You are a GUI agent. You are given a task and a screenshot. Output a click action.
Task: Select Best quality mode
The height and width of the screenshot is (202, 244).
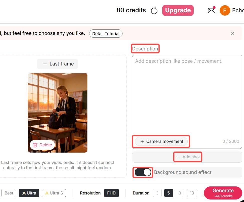pos(9,193)
